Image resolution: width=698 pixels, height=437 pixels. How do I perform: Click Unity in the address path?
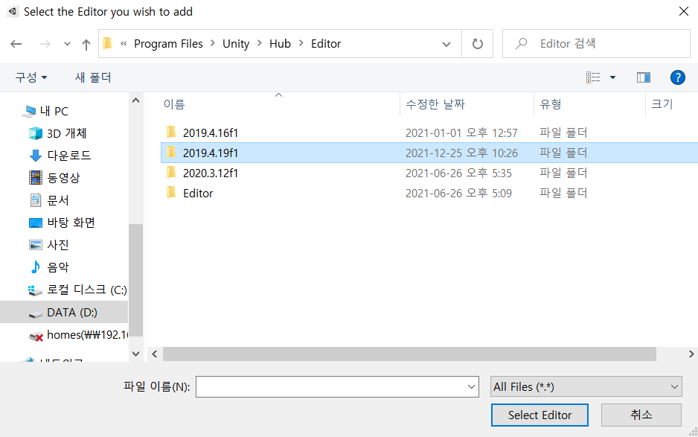[236, 44]
